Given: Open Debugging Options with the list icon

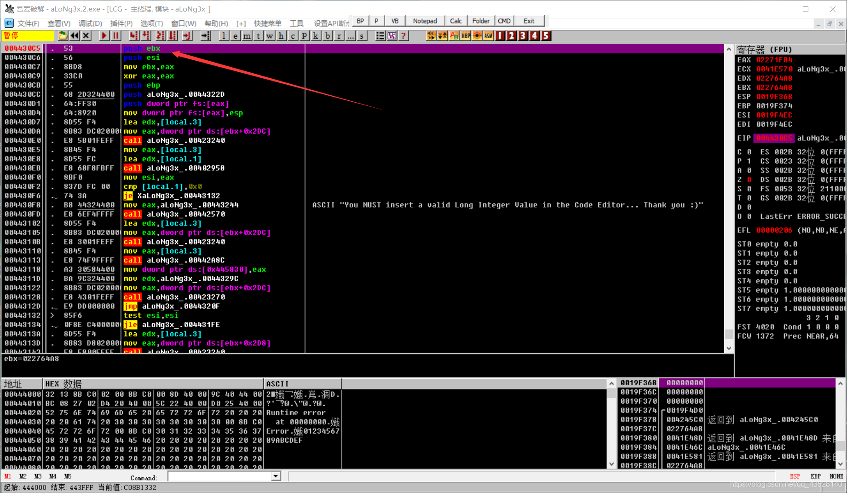Looking at the screenshot, I should (380, 35).
